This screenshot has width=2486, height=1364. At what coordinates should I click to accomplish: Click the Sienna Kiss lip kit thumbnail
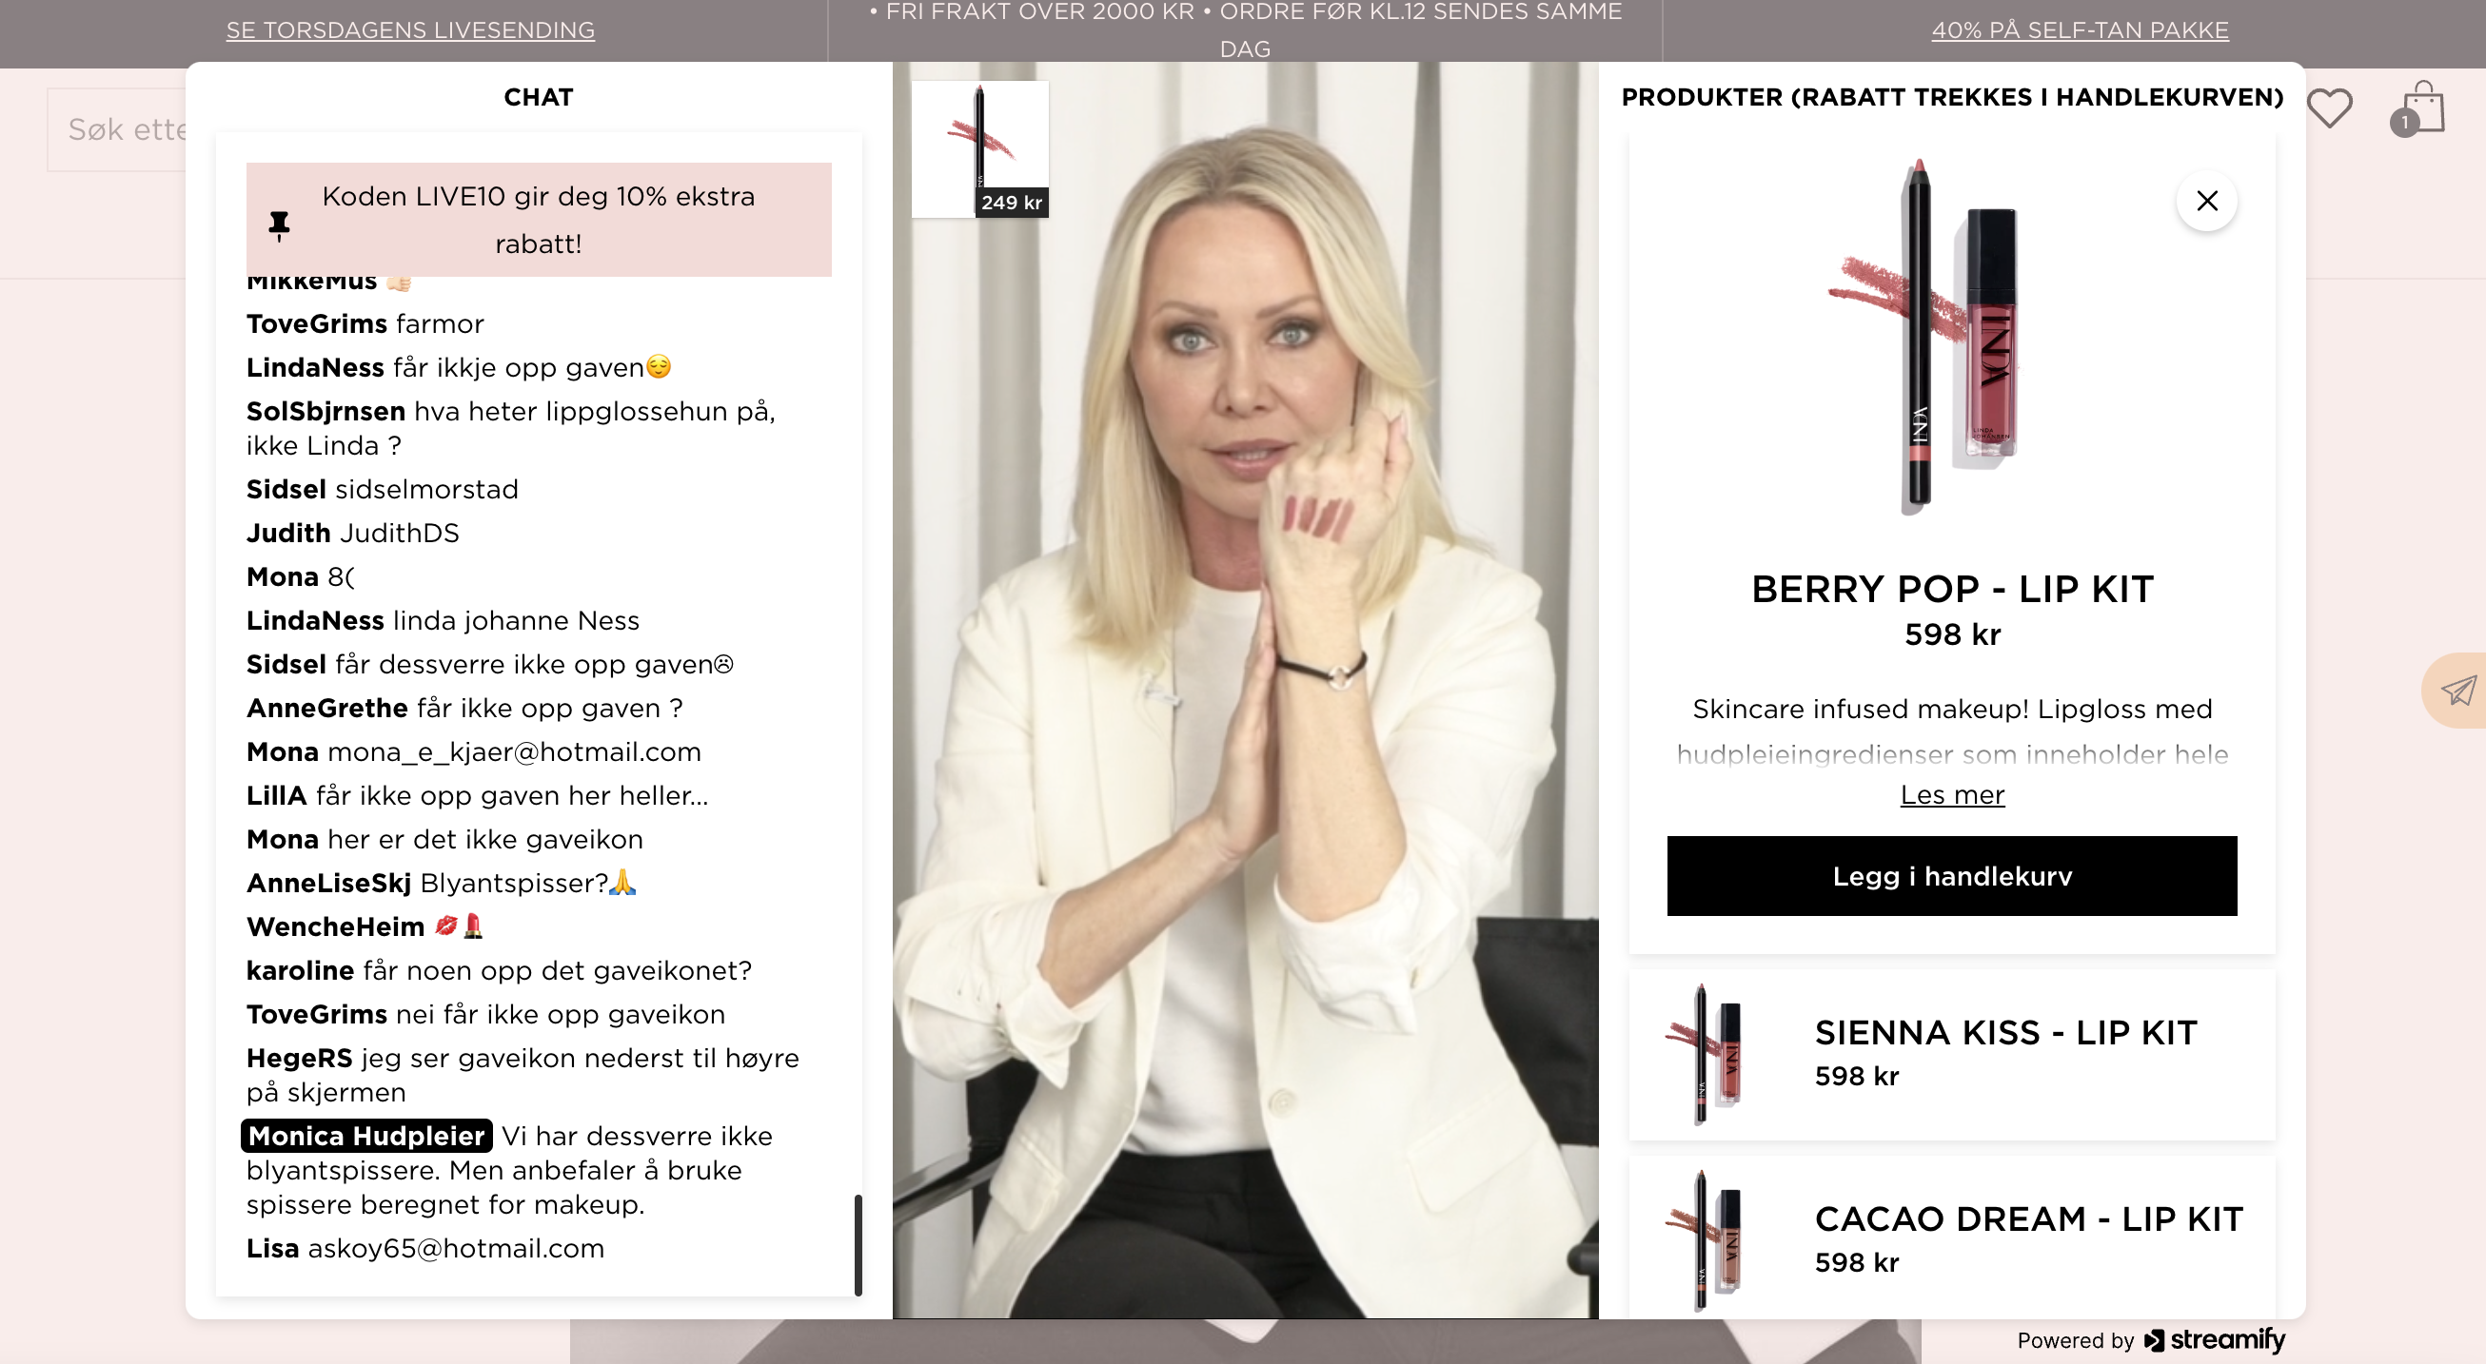[x=1705, y=1054]
